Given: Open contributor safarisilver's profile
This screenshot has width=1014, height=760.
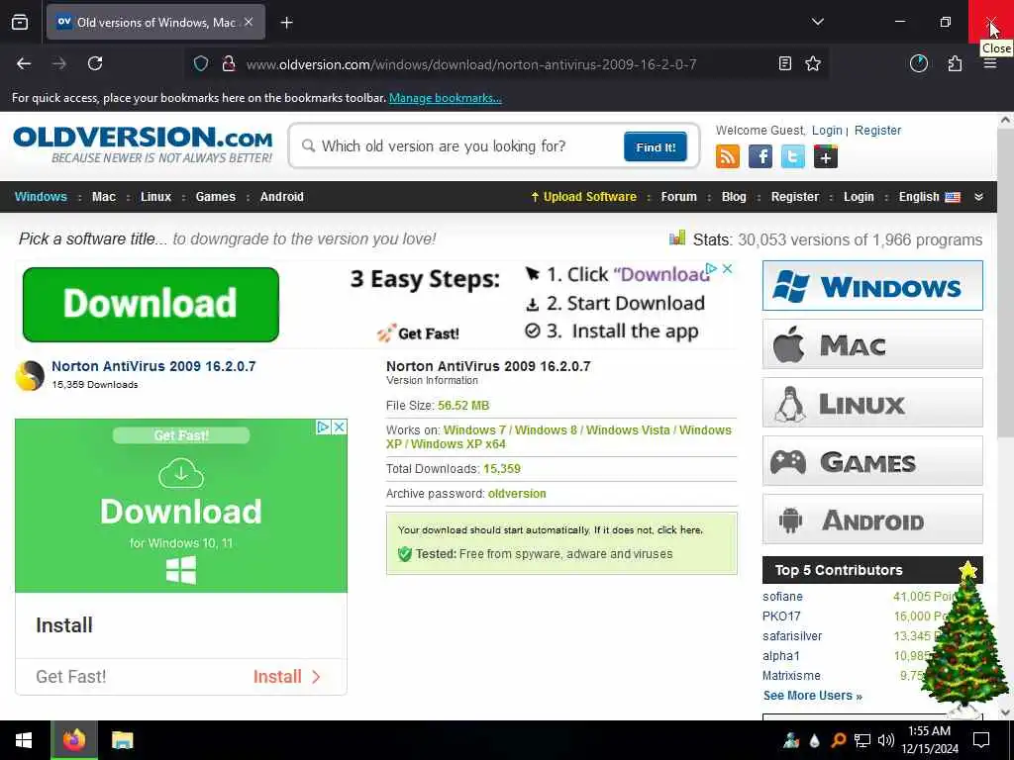Looking at the screenshot, I should [x=792, y=636].
